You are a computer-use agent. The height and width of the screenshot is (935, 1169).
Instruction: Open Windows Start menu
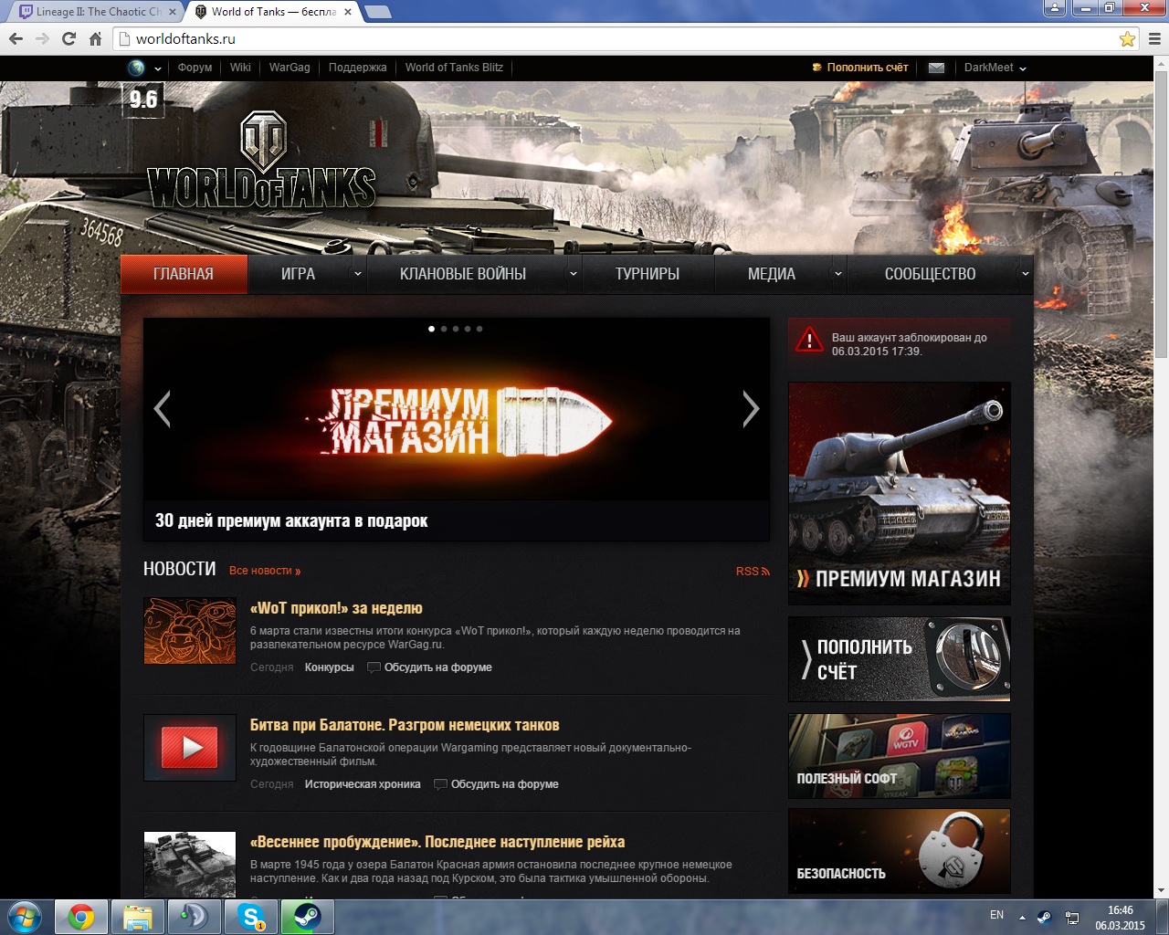(25, 917)
